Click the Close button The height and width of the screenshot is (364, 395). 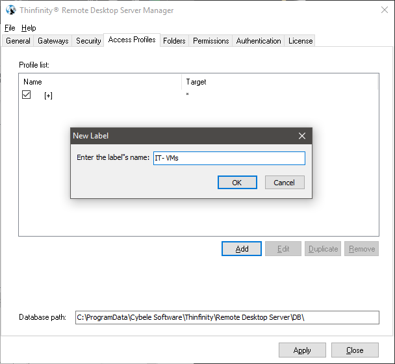[x=355, y=350]
